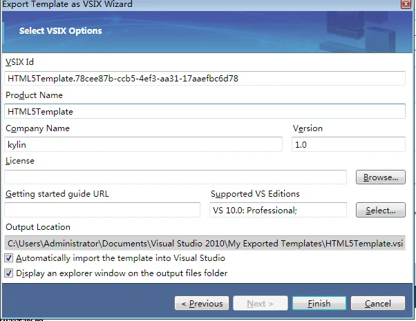Click the Finish button
Screen dimensions: 416x321
click(319, 303)
